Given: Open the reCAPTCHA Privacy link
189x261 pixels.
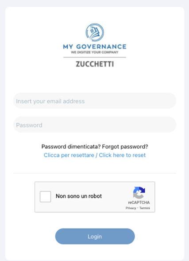Looking at the screenshot, I should click(x=131, y=208).
